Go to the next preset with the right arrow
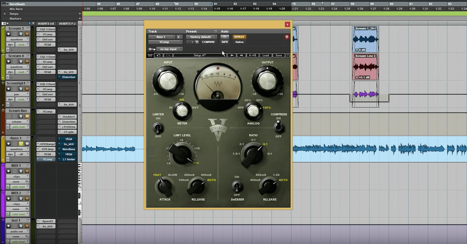The width and height of the screenshot is (467, 244). click(241, 56)
